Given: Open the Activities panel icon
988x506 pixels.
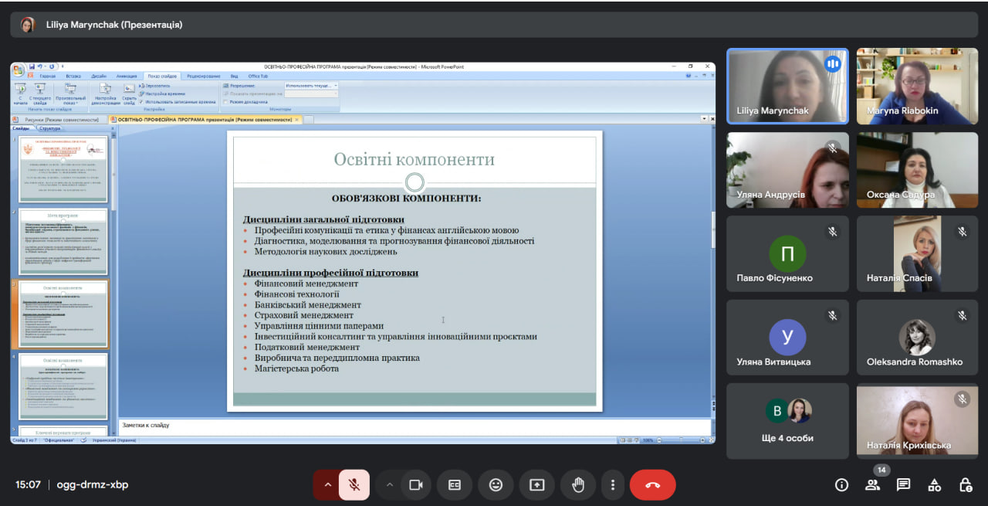Looking at the screenshot, I should pos(934,485).
